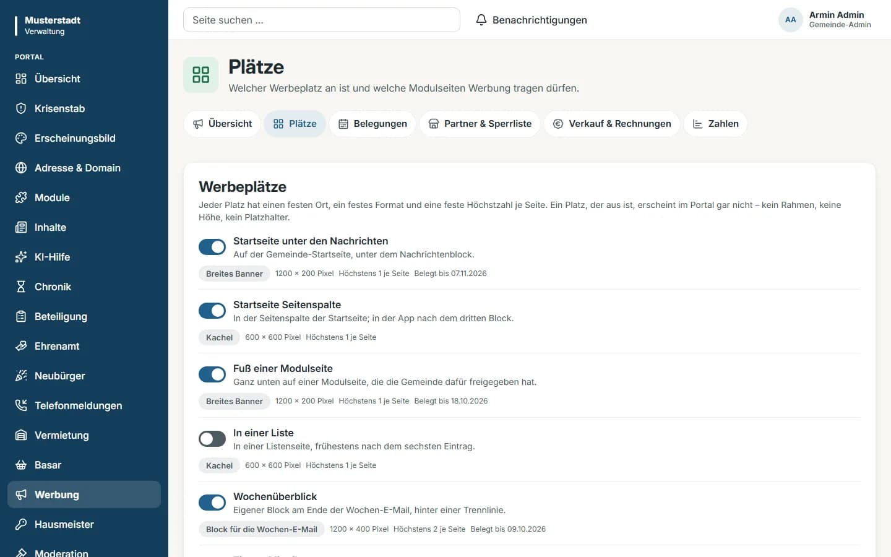Open Armin Admin user profile
Image resolution: width=891 pixels, height=557 pixels.
point(825,20)
